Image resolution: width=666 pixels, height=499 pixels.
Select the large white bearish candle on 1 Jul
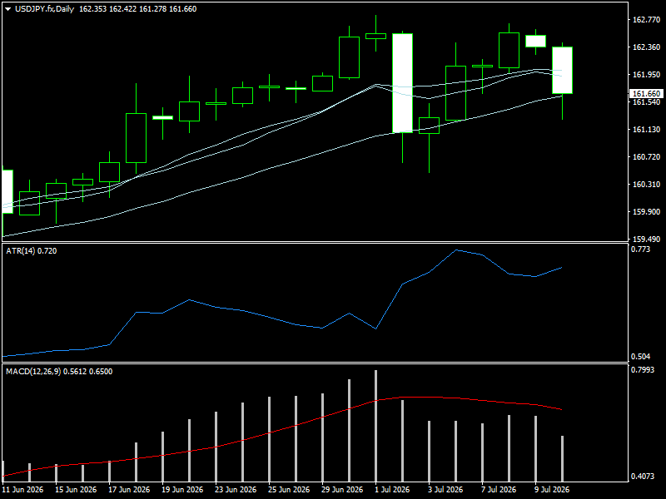tap(402, 83)
